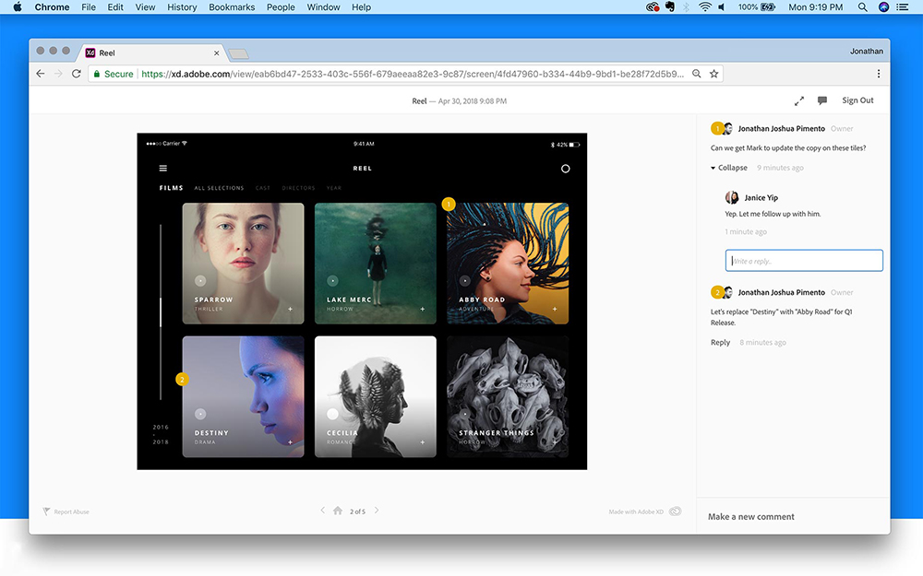Click the zoom magnifier in address bar

pyautogui.click(x=696, y=74)
